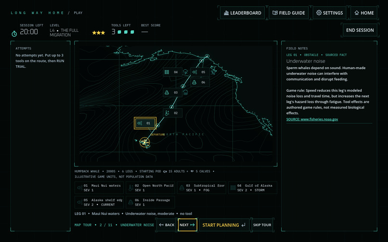This screenshot has width=388, height=242.
Task: Click the 'Underwater noise' field notes heading
Action: point(306,61)
